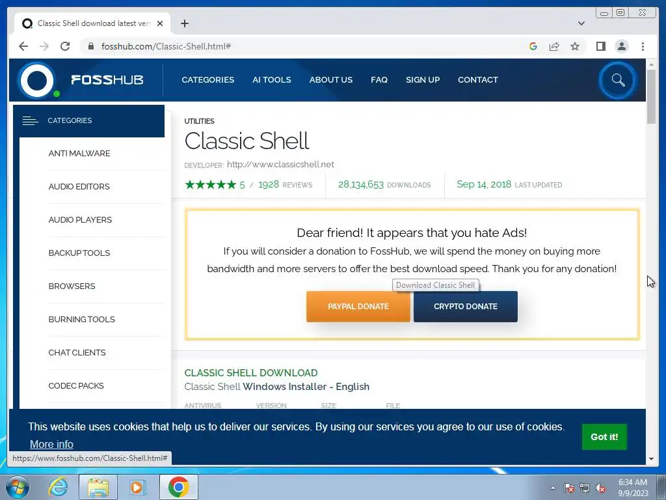Viewport: 666px width, 500px height.
Task: Click the browser forward arrow
Action: point(44,46)
